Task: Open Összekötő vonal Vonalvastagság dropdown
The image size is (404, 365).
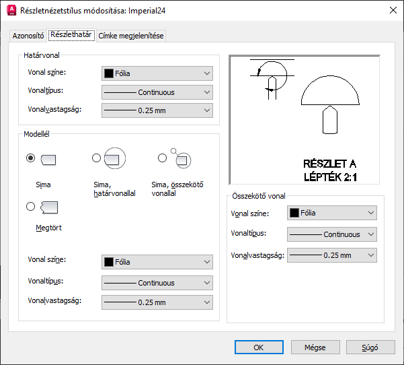Action: (x=332, y=255)
